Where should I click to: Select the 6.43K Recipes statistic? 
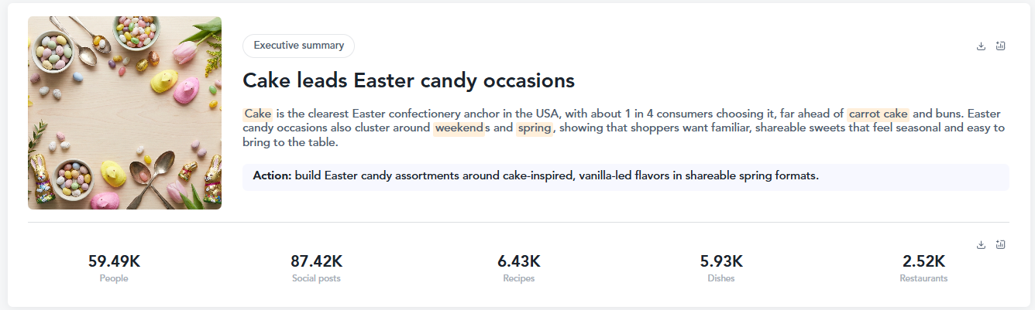(x=518, y=261)
